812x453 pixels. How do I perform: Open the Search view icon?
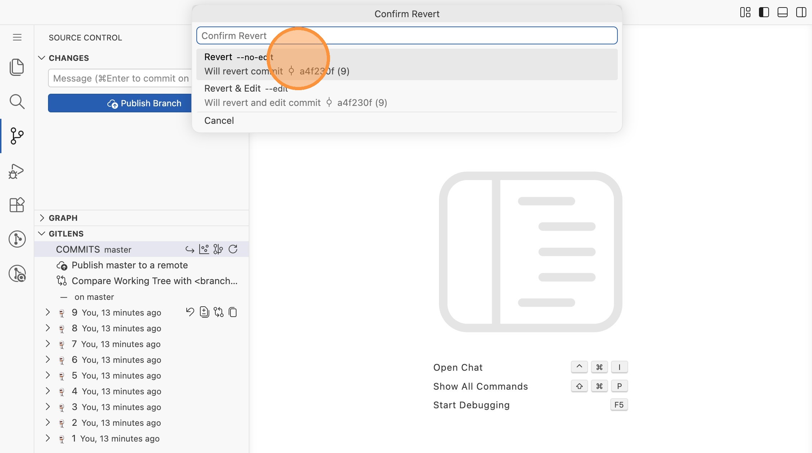click(17, 102)
